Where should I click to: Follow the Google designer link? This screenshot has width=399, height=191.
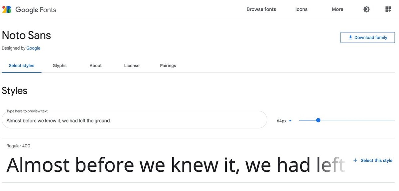click(x=33, y=48)
